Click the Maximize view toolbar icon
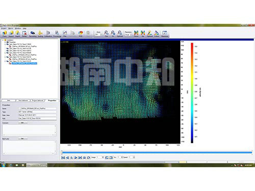 tap(165, 34)
